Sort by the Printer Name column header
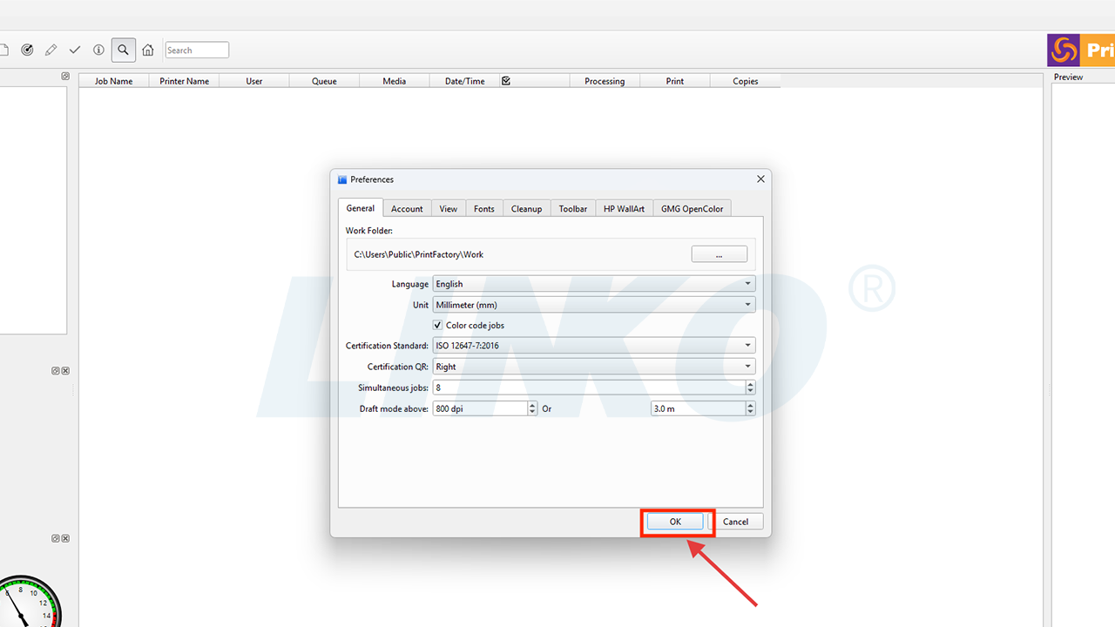Image resolution: width=1115 pixels, height=627 pixels. tap(185, 81)
